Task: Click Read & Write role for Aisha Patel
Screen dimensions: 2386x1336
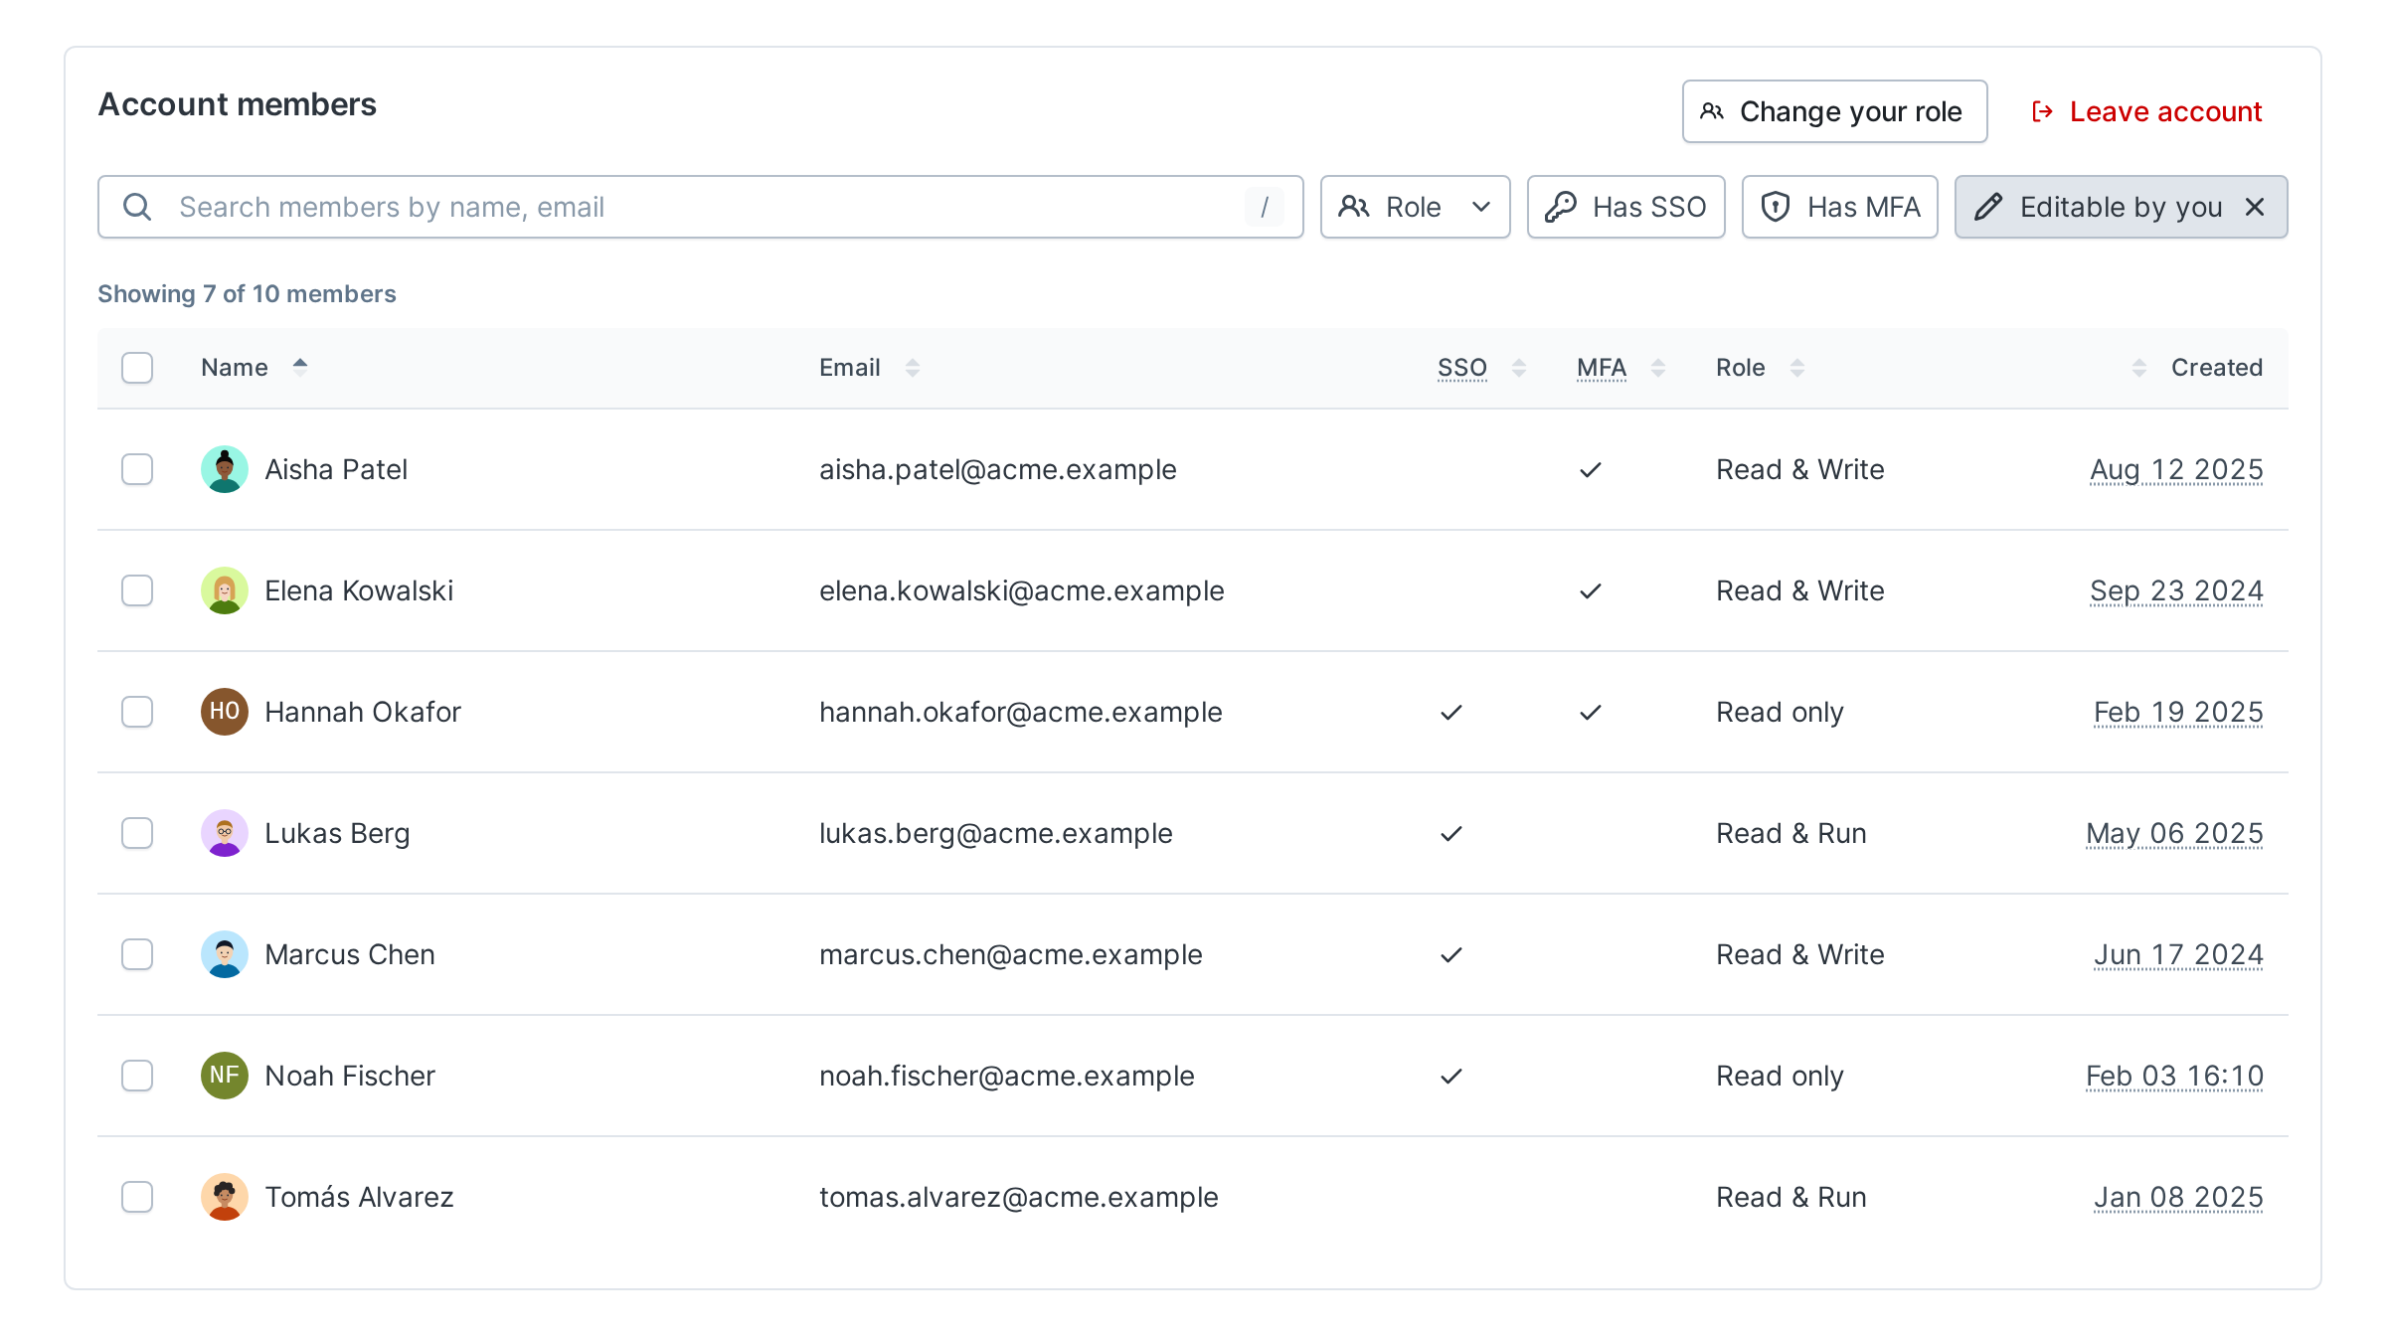Action: [x=1800, y=469]
